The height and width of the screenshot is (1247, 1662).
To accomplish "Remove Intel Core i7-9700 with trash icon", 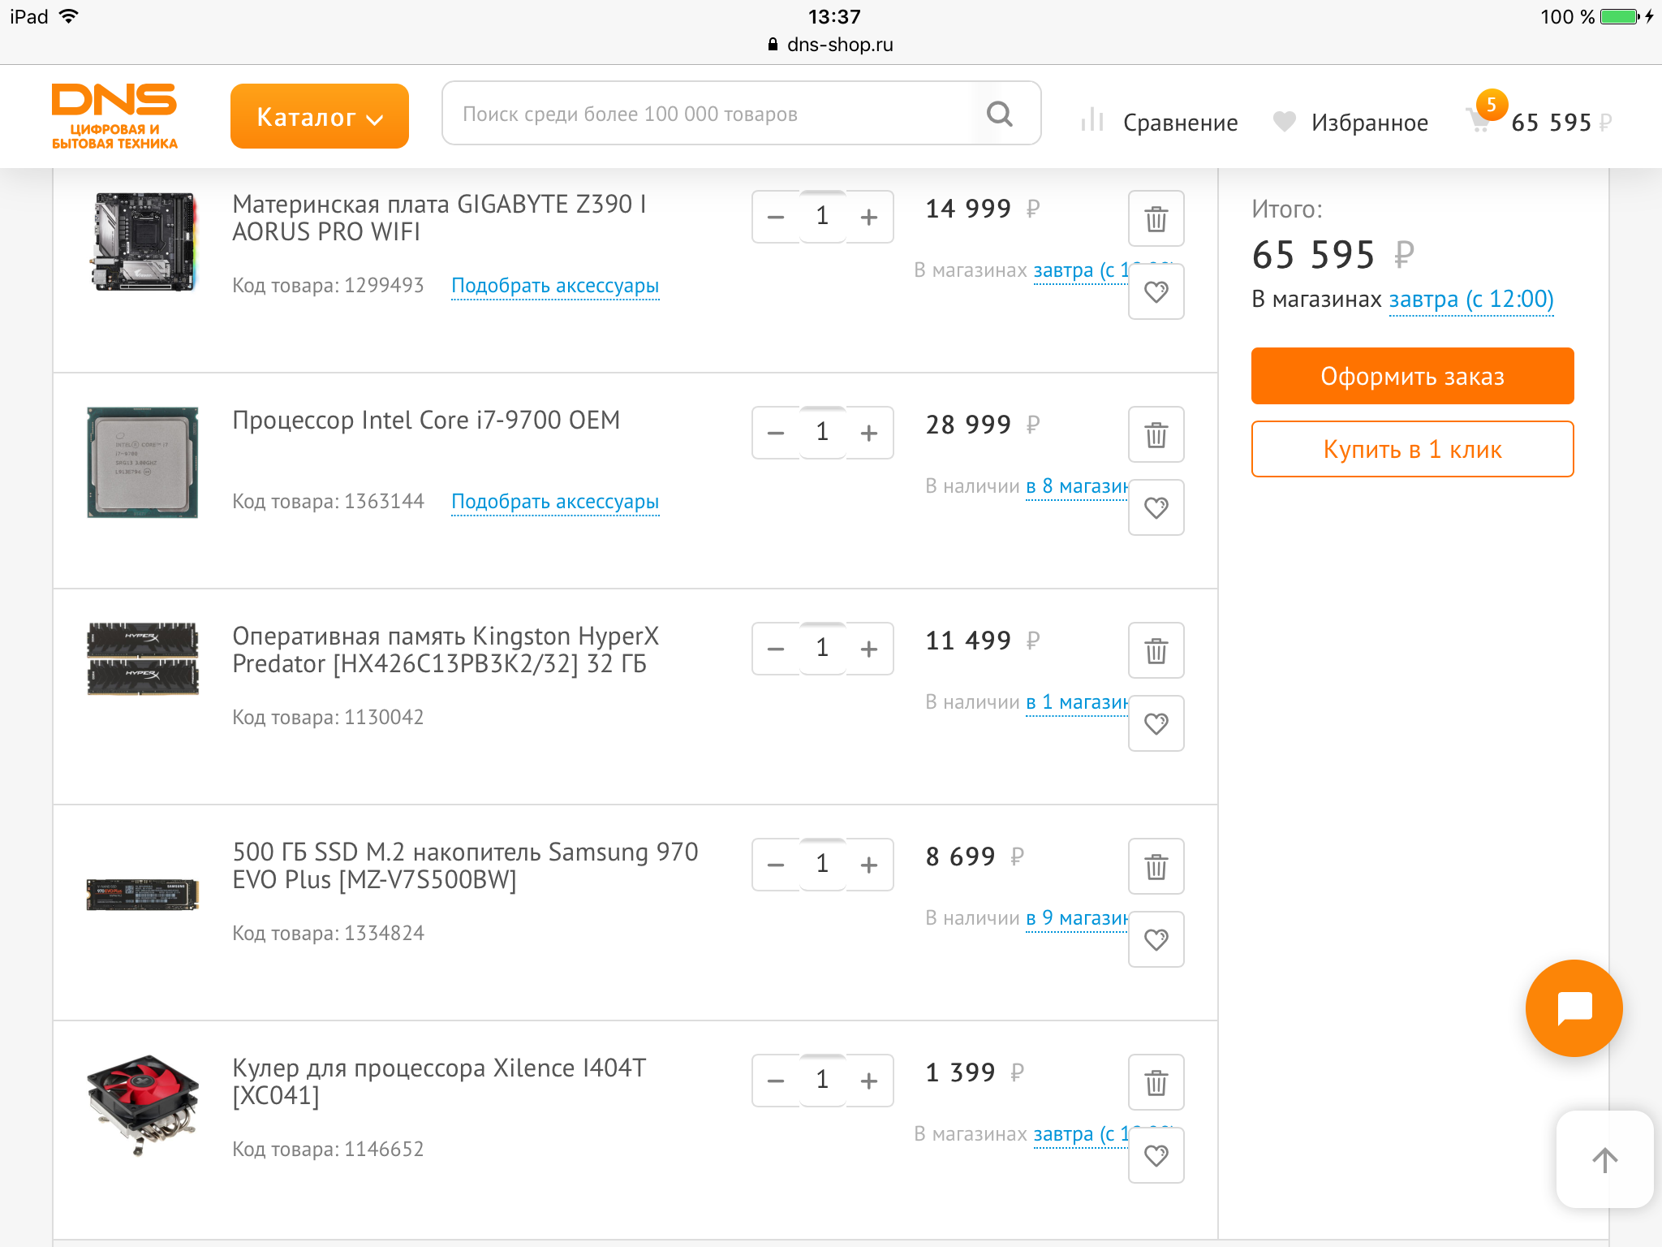I will click(1156, 434).
